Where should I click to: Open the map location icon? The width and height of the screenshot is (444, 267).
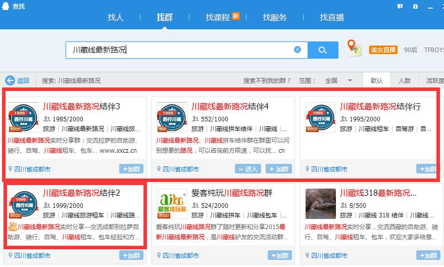pos(355,49)
